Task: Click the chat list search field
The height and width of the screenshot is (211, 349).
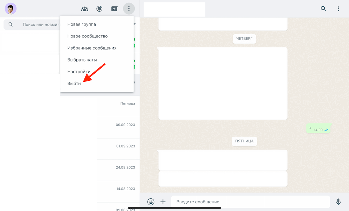Action: [38, 24]
